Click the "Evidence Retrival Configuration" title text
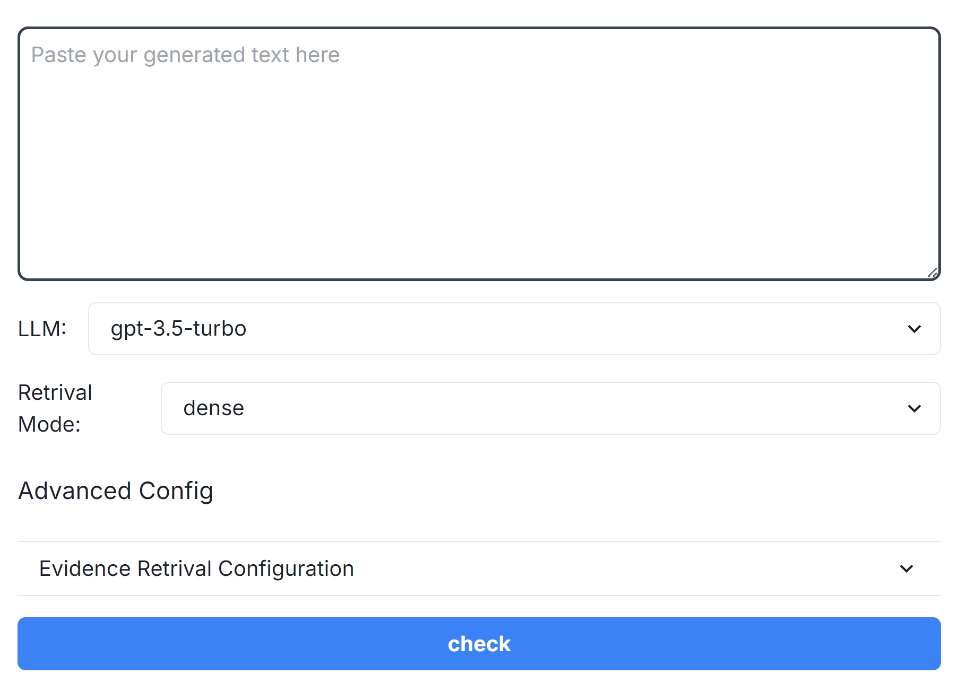 [196, 568]
